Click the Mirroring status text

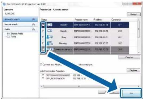[63, 43]
